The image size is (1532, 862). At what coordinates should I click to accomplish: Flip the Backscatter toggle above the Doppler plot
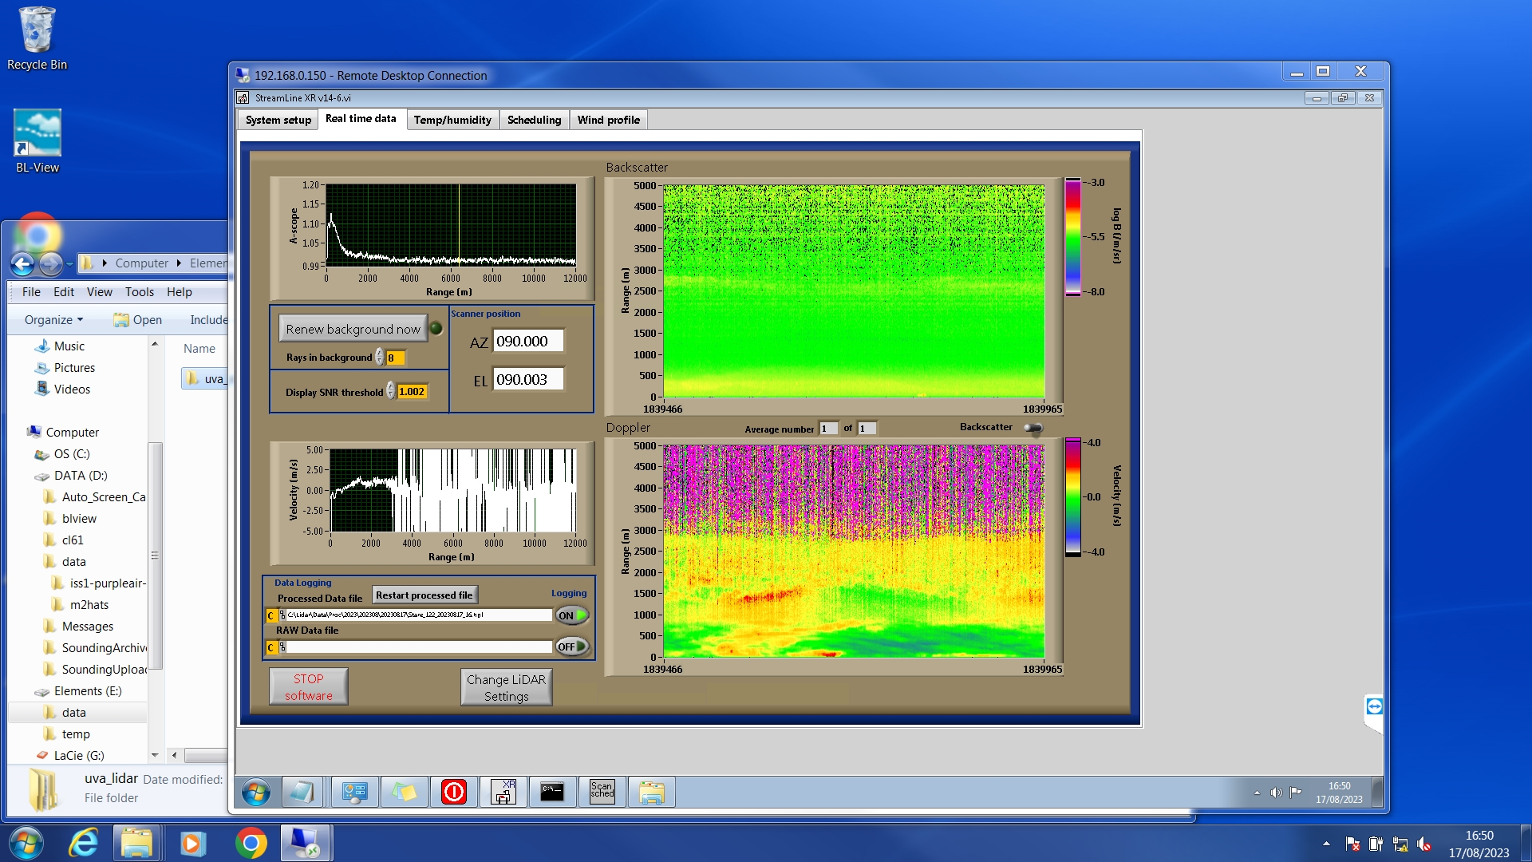pos(1033,428)
